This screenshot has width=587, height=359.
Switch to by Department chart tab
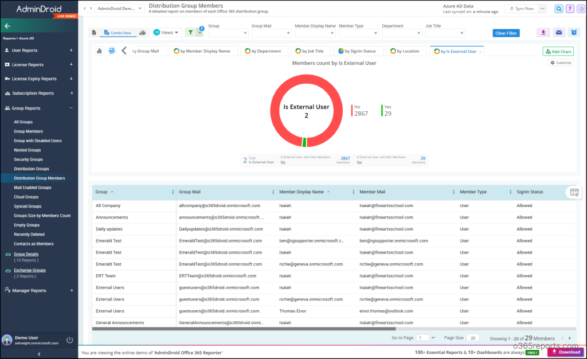pyautogui.click(x=264, y=51)
